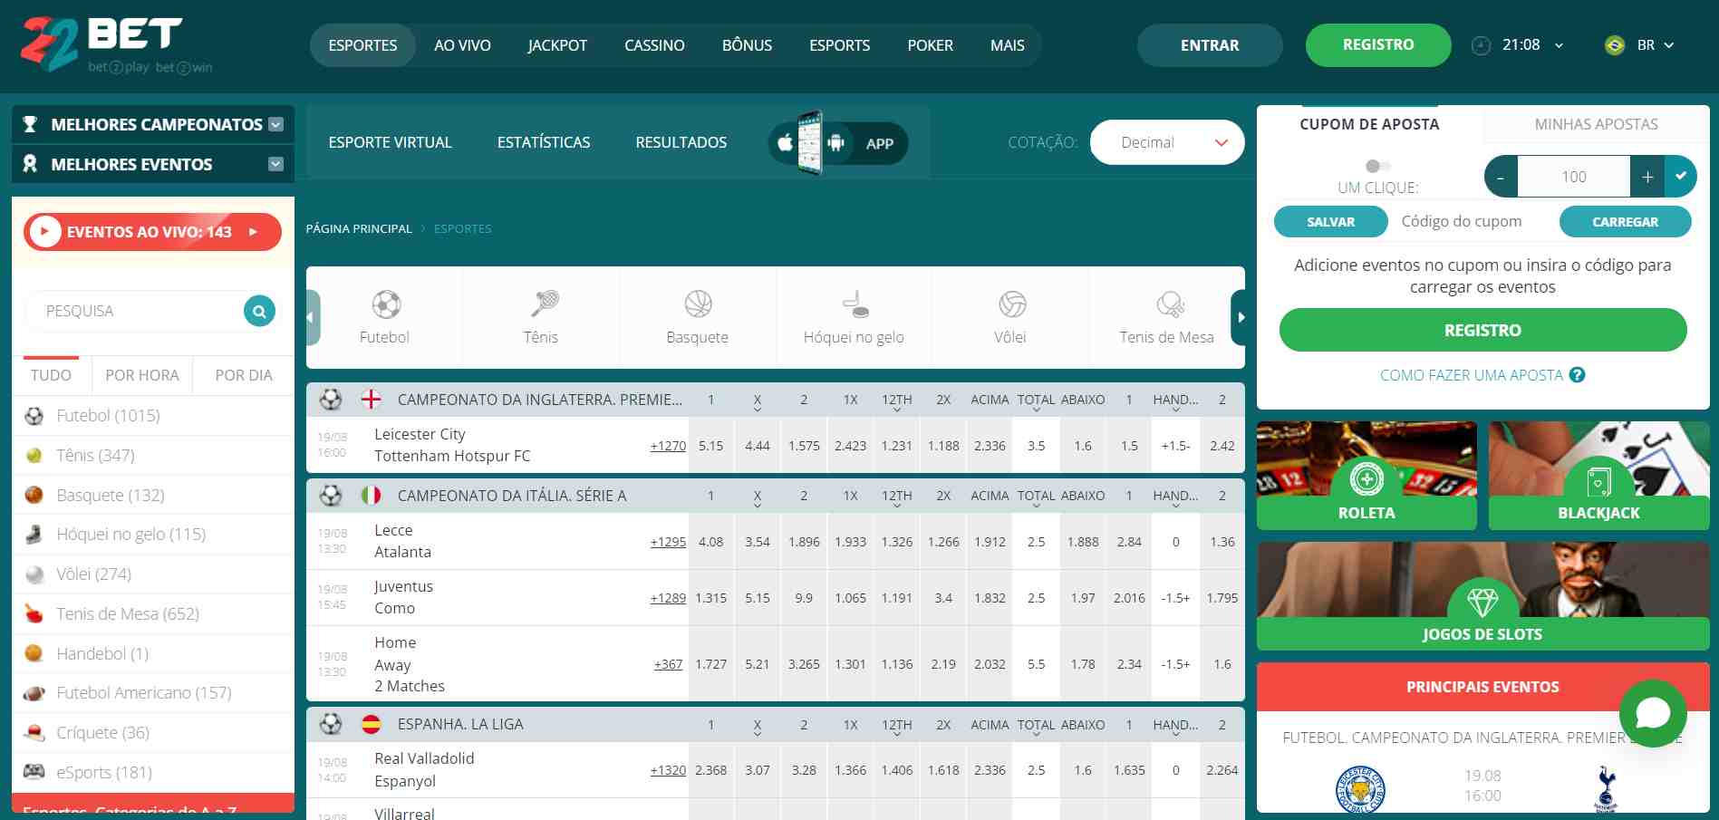Screen dimensions: 1719x820
Task: Open Handebol (1) in the sidebar
Action: (x=153, y=653)
